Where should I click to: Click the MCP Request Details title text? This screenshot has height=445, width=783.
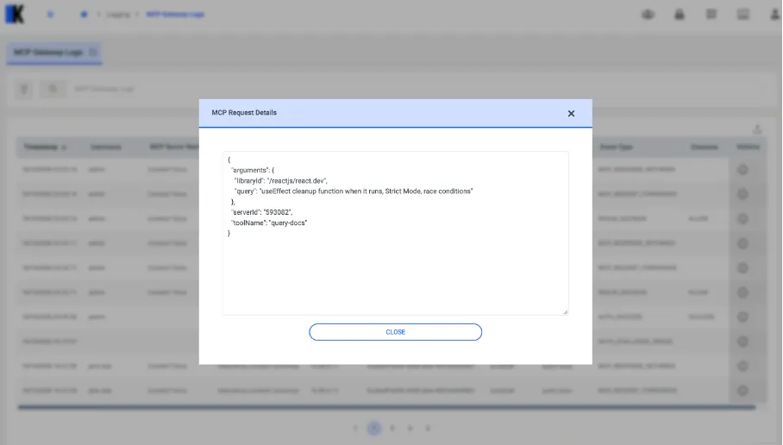click(x=244, y=113)
